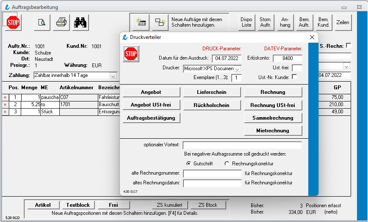This screenshot has height=222, width=368.
Task: Click the ME cell Stück
Action: 50,112
